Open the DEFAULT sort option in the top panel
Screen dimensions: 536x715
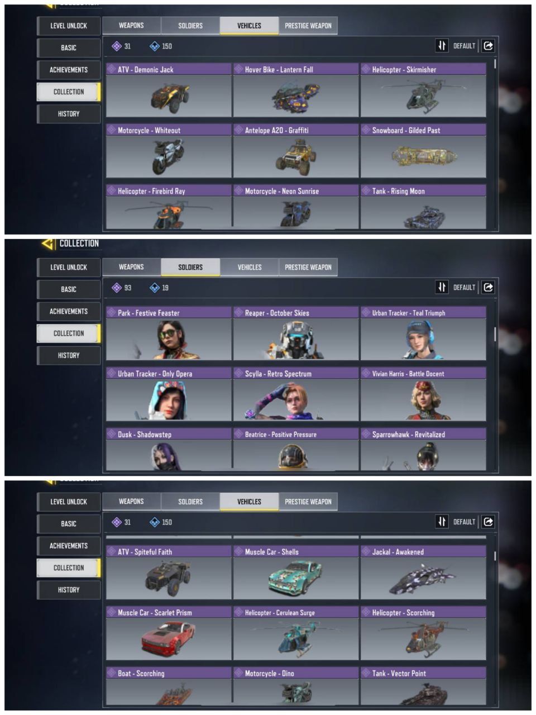464,46
